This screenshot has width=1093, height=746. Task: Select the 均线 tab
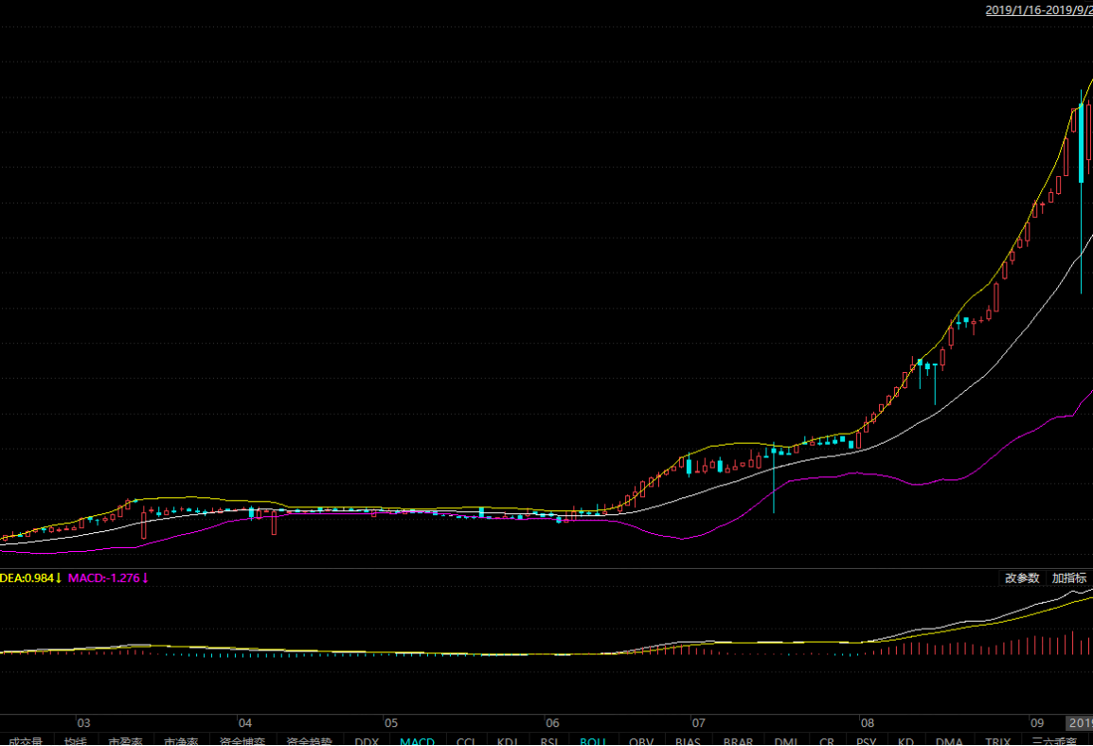[75, 741]
